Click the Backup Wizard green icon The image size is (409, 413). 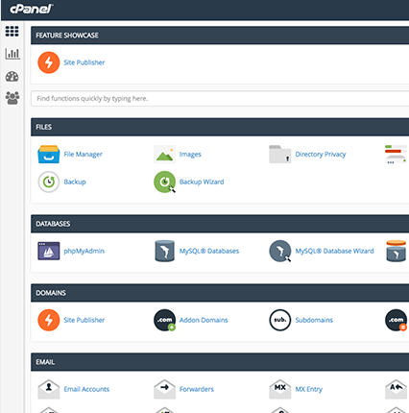click(x=165, y=182)
